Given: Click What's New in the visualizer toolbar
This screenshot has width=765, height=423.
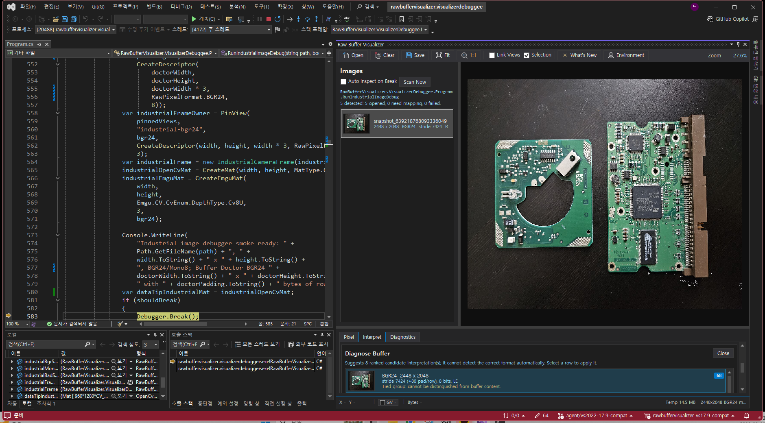Looking at the screenshot, I should pyautogui.click(x=579, y=55).
